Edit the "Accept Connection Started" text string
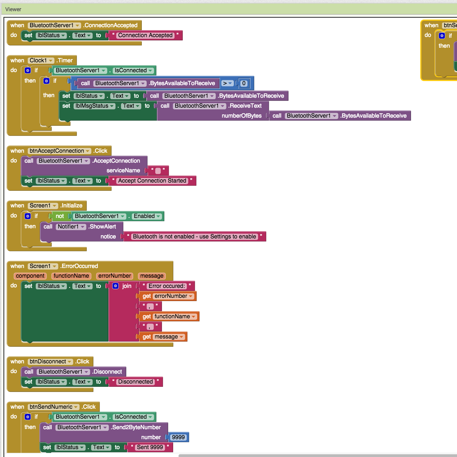The image size is (457, 457). [x=152, y=181]
